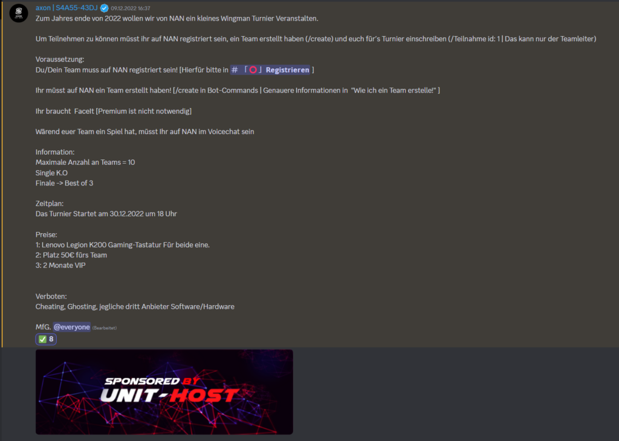Click the Information: heading text
619x441 pixels.
(55, 152)
